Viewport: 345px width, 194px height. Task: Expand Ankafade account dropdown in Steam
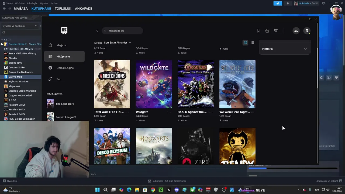click(306, 3)
